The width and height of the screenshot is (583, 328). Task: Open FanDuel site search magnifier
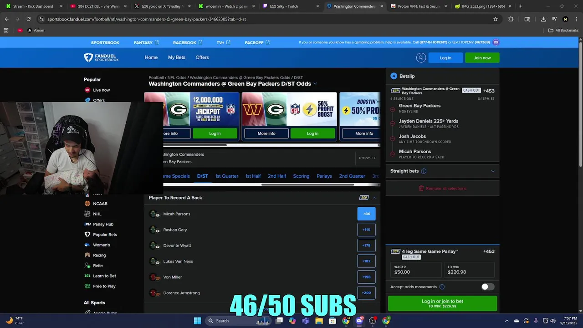point(421,57)
